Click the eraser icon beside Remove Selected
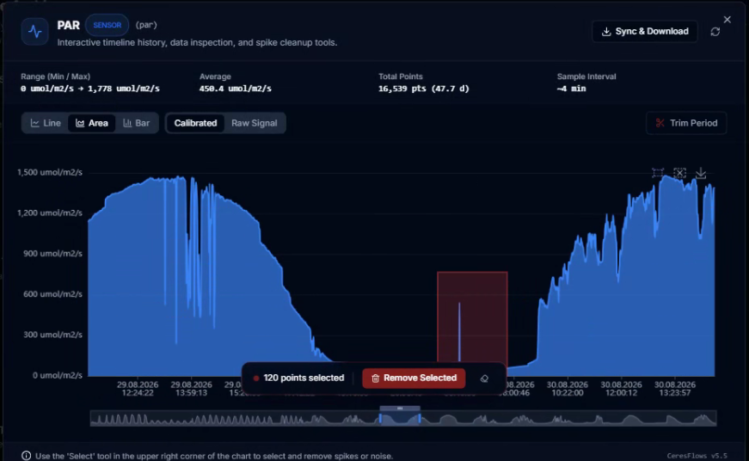749x461 pixels. coord(484,378)
